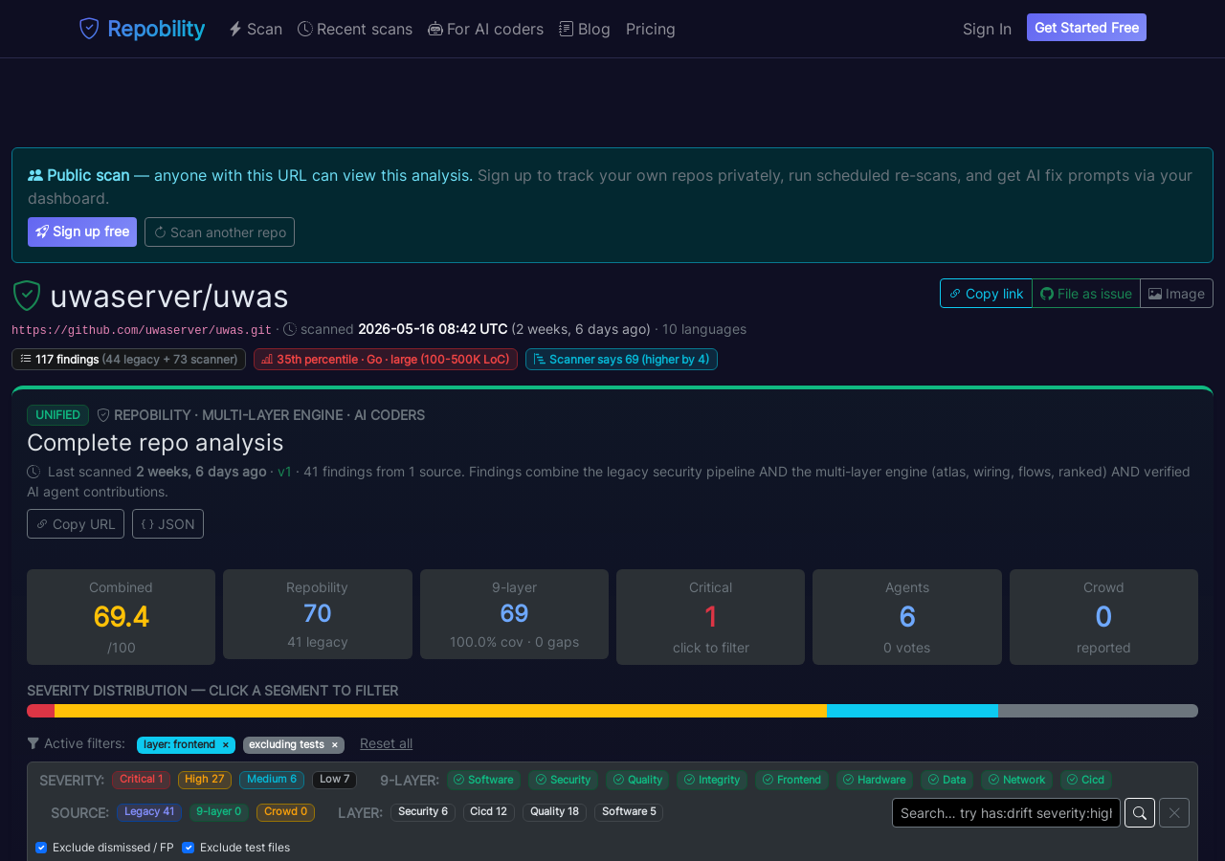The height and width of the screenshot is (861, 1225).
Task: Click Sign In link
Action: (x=987, y=29)
